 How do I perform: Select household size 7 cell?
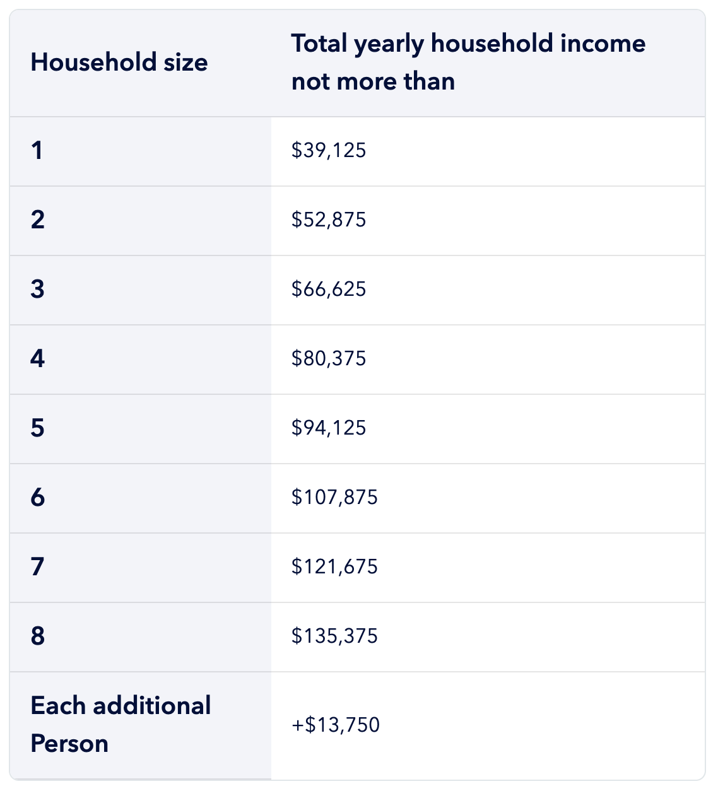click(38, 567)
